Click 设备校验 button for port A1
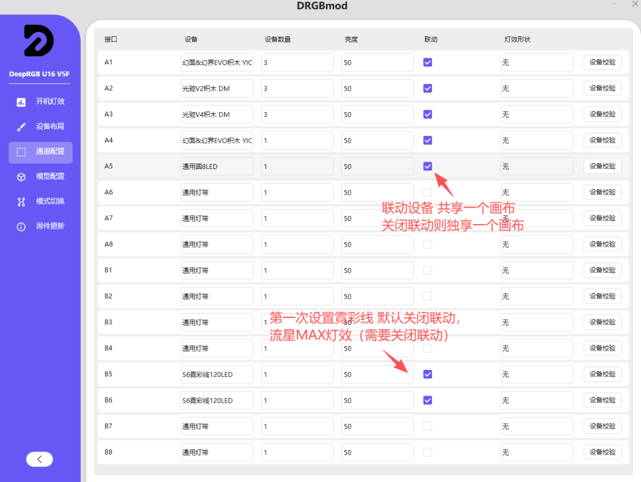 (602, 63)
